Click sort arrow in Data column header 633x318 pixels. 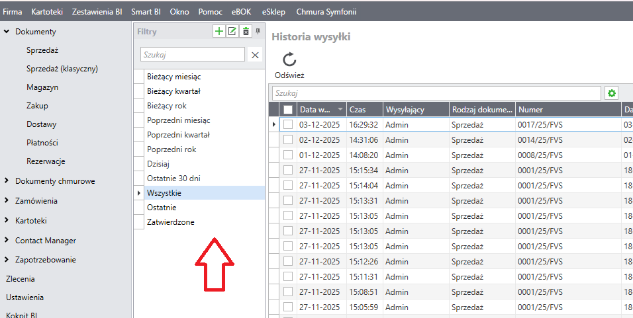(x=340, y=110)
